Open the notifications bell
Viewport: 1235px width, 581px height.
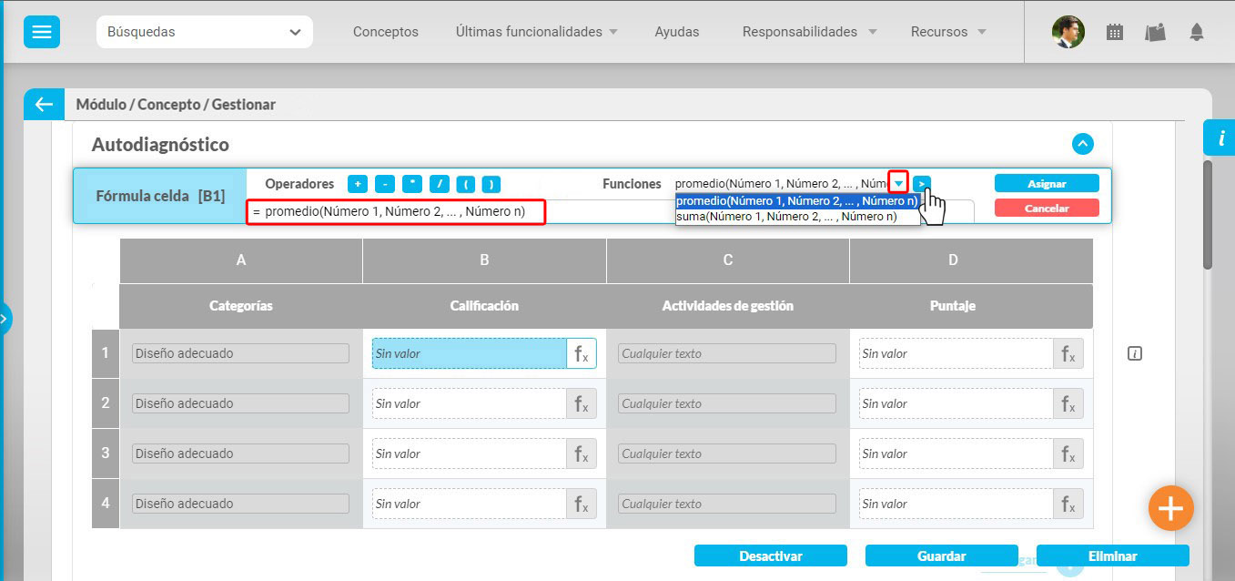[x=1196, y=32]
